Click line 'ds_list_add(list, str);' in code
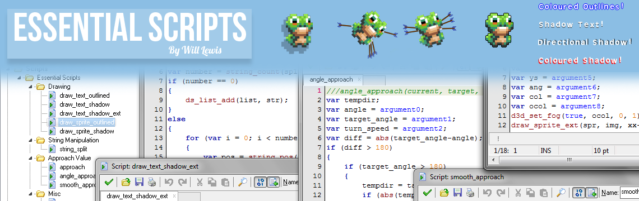The height and width of the screenshot is (201, 639). click(237, 100)
